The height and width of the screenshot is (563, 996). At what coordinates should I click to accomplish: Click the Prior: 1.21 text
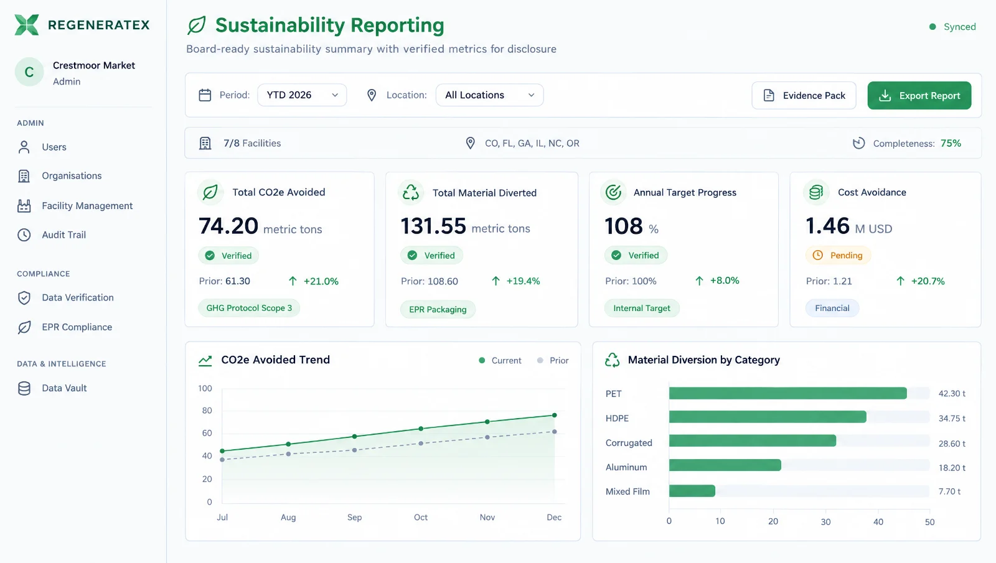tap(829, 281)
